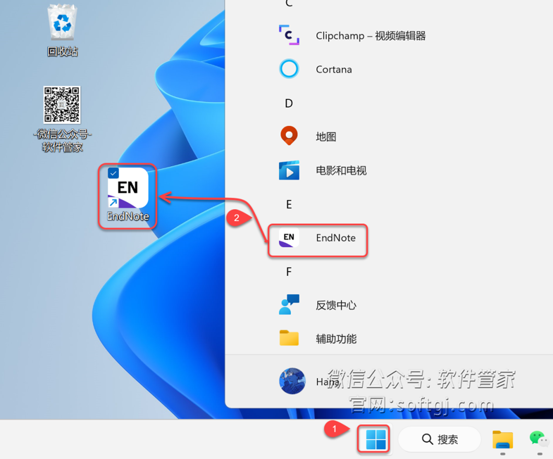Click the '回收站' desktop label
The height and width of the screenshot is (459, 553).
coord(62,51)
